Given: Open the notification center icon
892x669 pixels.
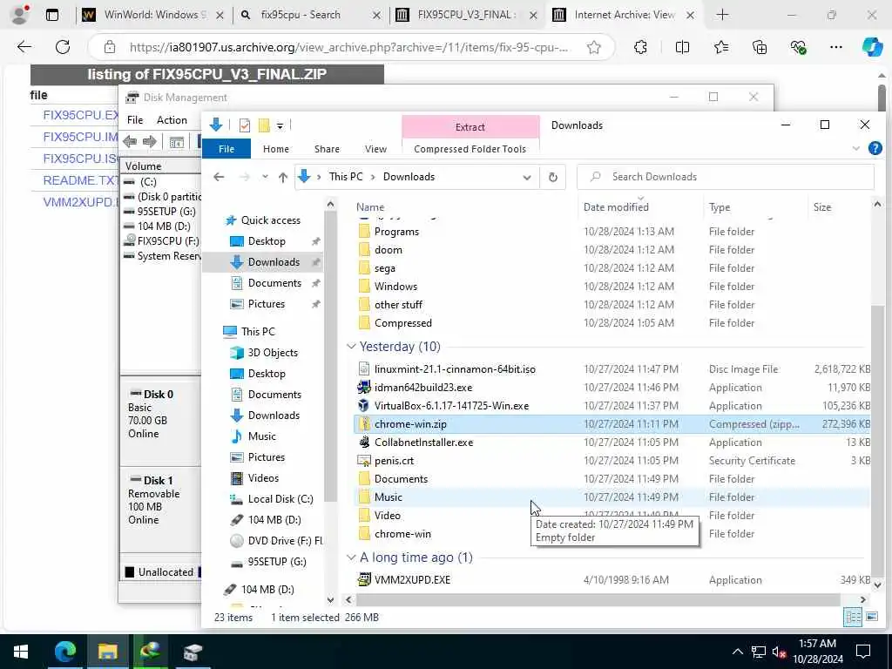Looking at the screenshot, I should (x=863, y=652).
